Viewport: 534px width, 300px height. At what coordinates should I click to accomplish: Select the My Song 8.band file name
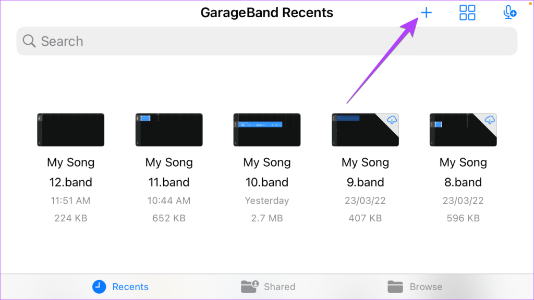[463, 172]
